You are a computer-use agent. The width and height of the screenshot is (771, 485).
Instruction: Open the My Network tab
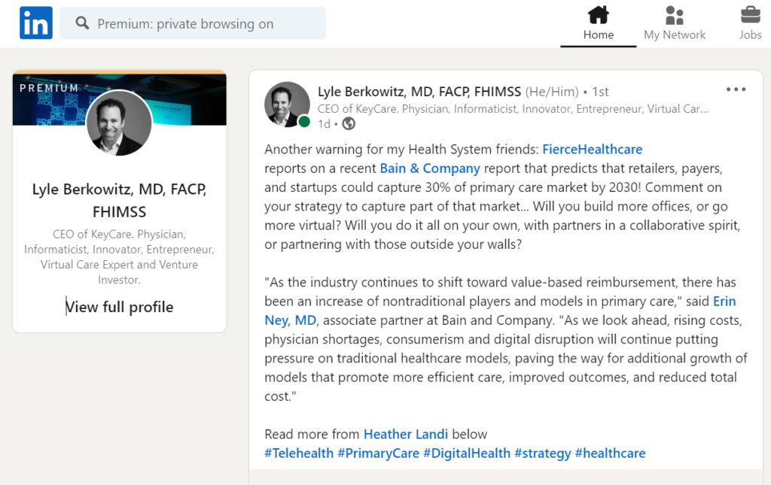coord(675,23)
